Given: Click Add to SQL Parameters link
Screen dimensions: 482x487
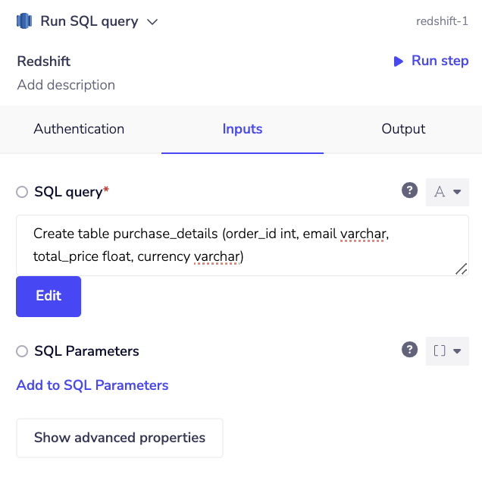Looking at the screenshot, I should pyautogui.click(x=92, y=385).
